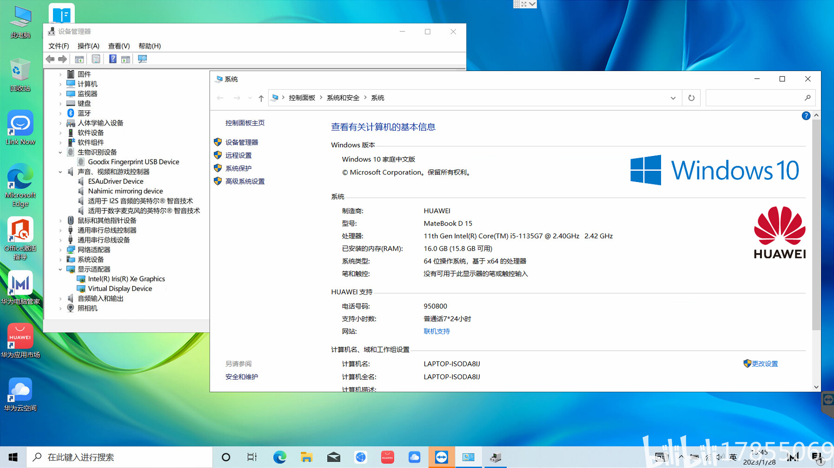Open the Mail app on the taskbar

[333, 457]
